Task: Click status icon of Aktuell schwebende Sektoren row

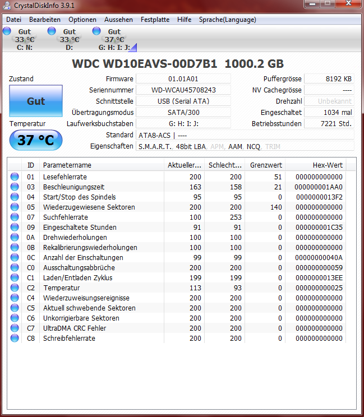Action: coord(15,308)
